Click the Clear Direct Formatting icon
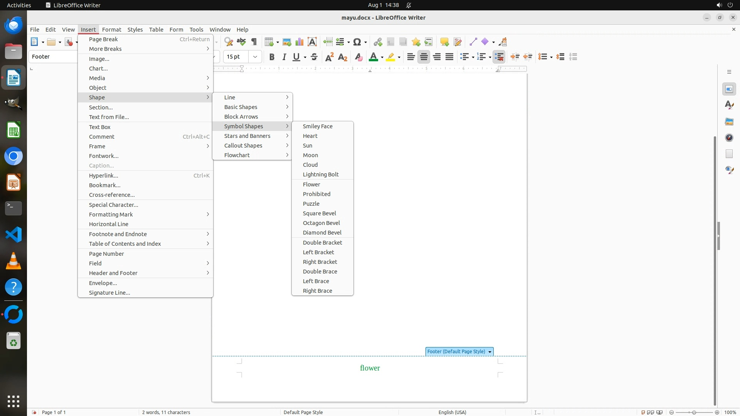Viewport: 740px width, 416px height. (x=358, y=57)
